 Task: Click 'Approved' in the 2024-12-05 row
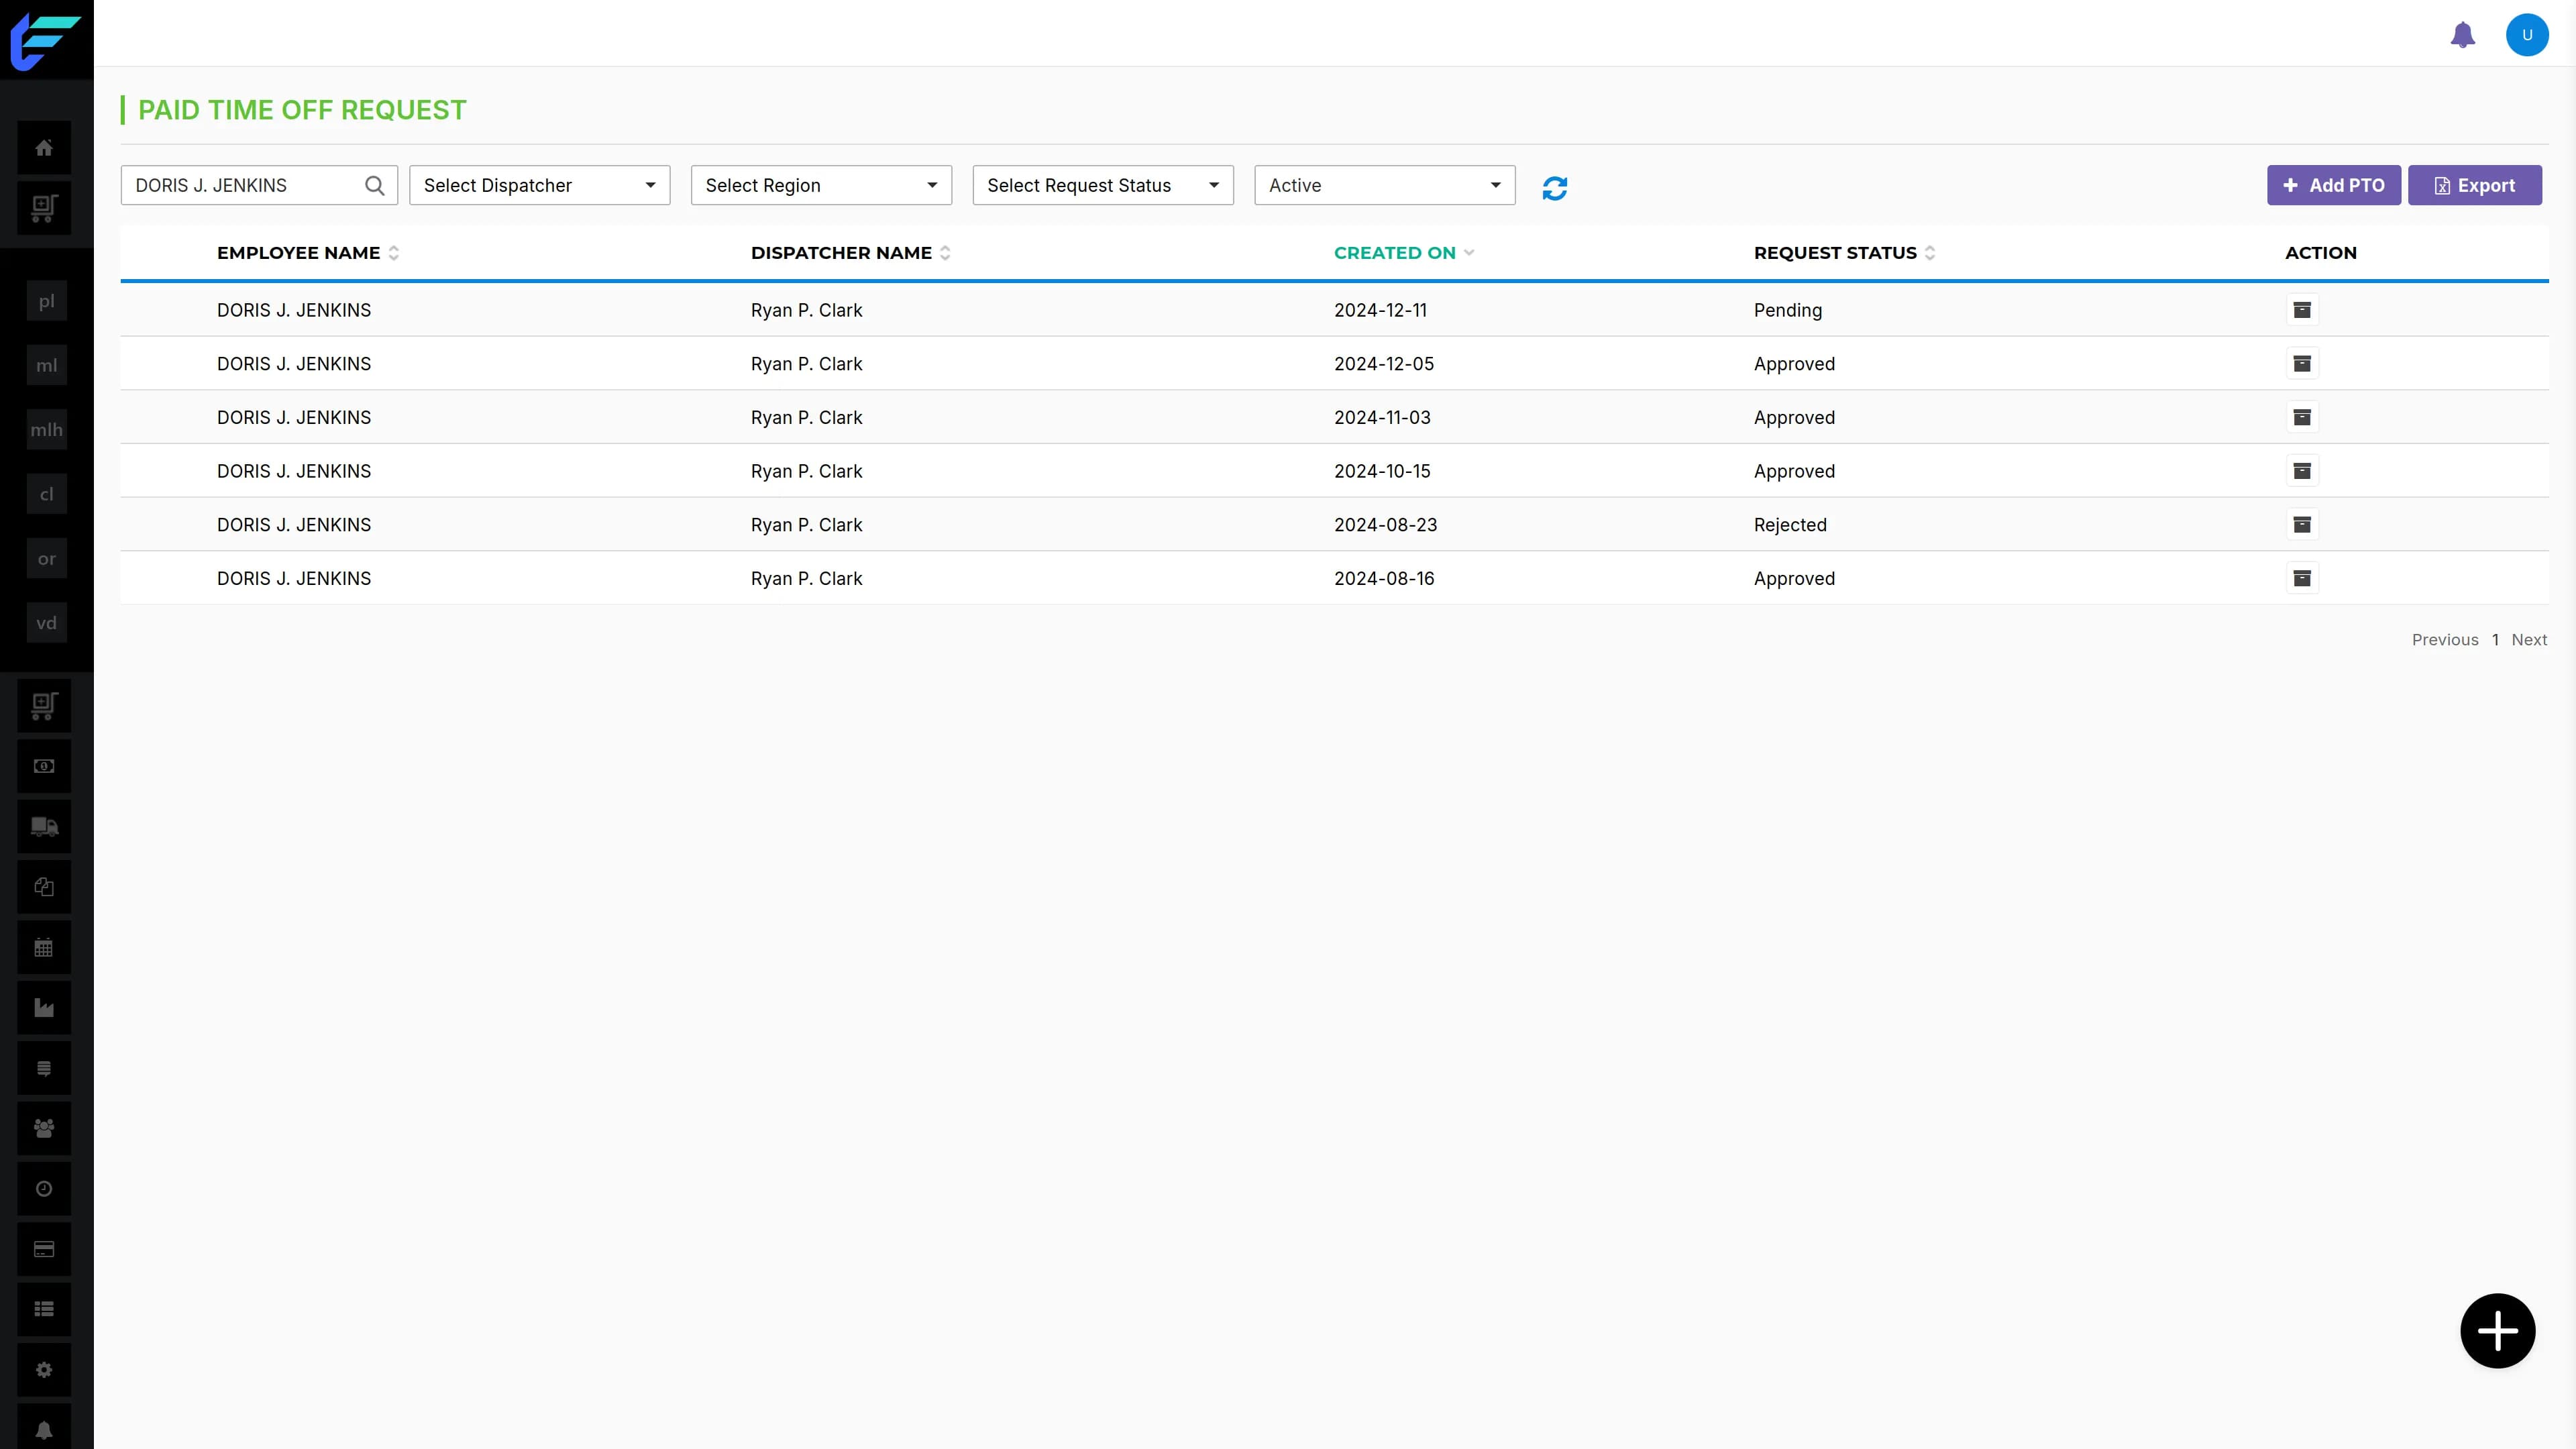(1794, 364)
